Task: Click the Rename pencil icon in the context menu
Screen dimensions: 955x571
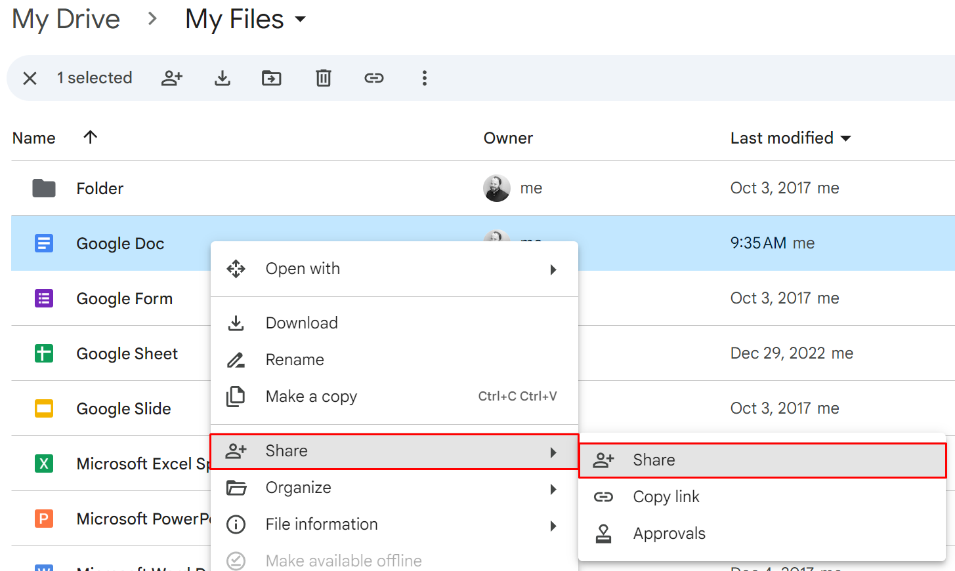Action: pos(236,360)
